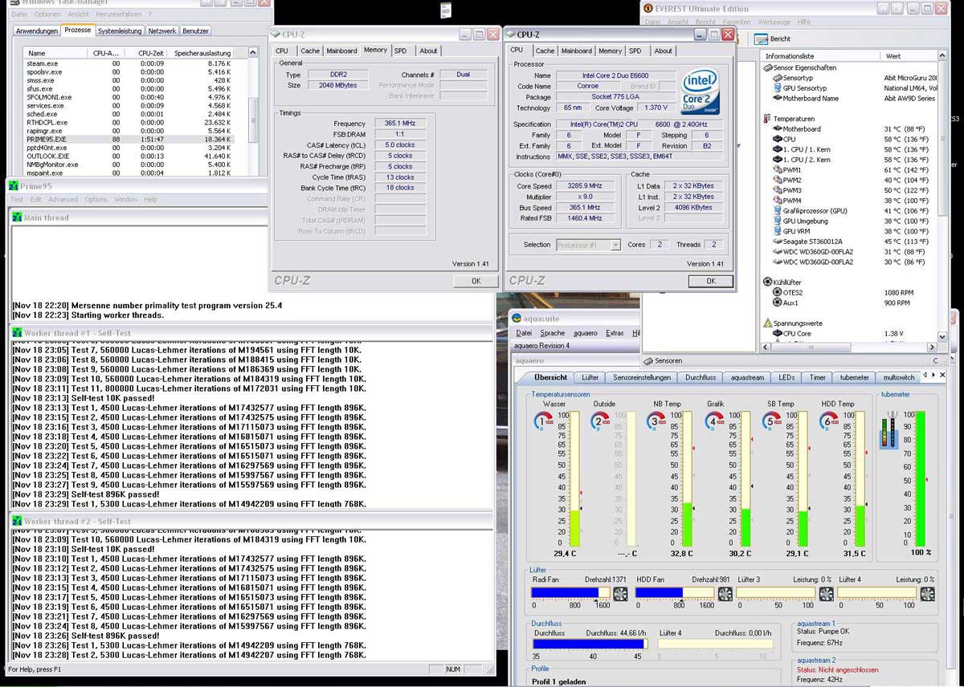Switch to the Systemleistung tab in Task Manager
The image size is (964, 687).
coord(119,31)
